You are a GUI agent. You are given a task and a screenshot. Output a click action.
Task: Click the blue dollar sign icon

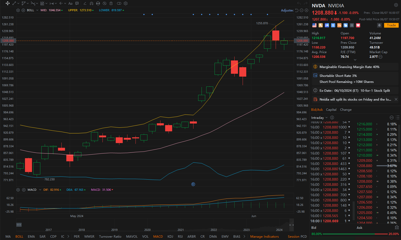click(x=333, y=25)
